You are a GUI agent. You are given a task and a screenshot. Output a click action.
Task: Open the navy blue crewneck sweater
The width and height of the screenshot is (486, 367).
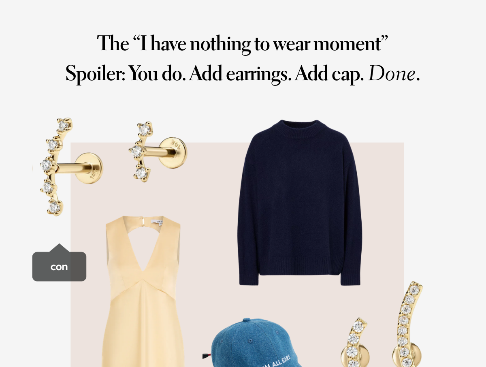point(299,203)
